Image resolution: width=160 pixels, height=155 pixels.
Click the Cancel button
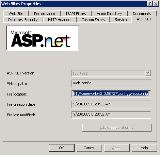[x=89, y=148]
